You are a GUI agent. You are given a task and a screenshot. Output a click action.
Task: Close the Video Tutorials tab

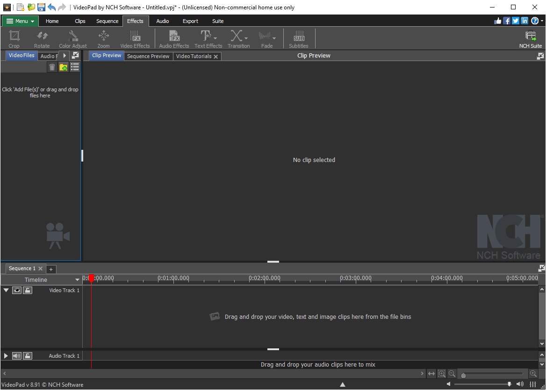click(x=216, y=57)
